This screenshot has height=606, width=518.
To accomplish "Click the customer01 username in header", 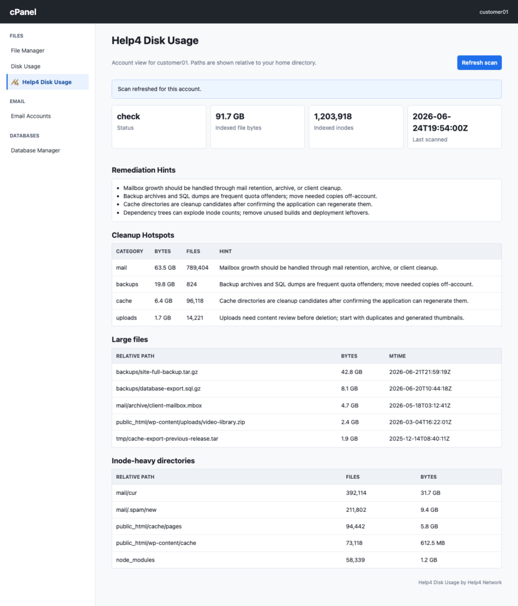I will tap(494, 12).
